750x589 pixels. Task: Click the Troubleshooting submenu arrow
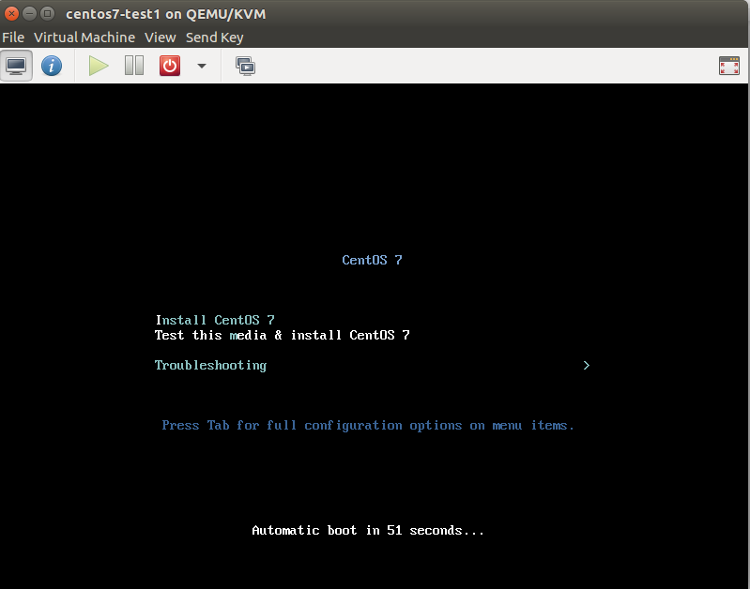pos(587,365)
